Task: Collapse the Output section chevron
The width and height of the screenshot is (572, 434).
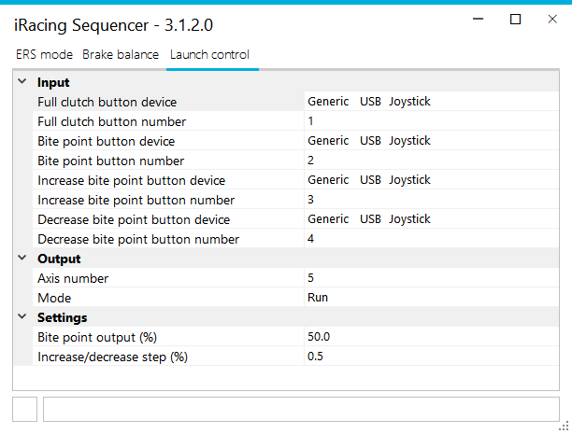Action: coord(22,258)
